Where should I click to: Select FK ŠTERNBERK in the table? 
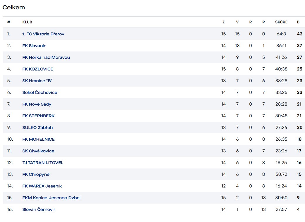coord(38,116)
